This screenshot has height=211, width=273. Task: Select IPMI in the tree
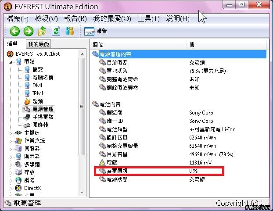tap(38, 93)
